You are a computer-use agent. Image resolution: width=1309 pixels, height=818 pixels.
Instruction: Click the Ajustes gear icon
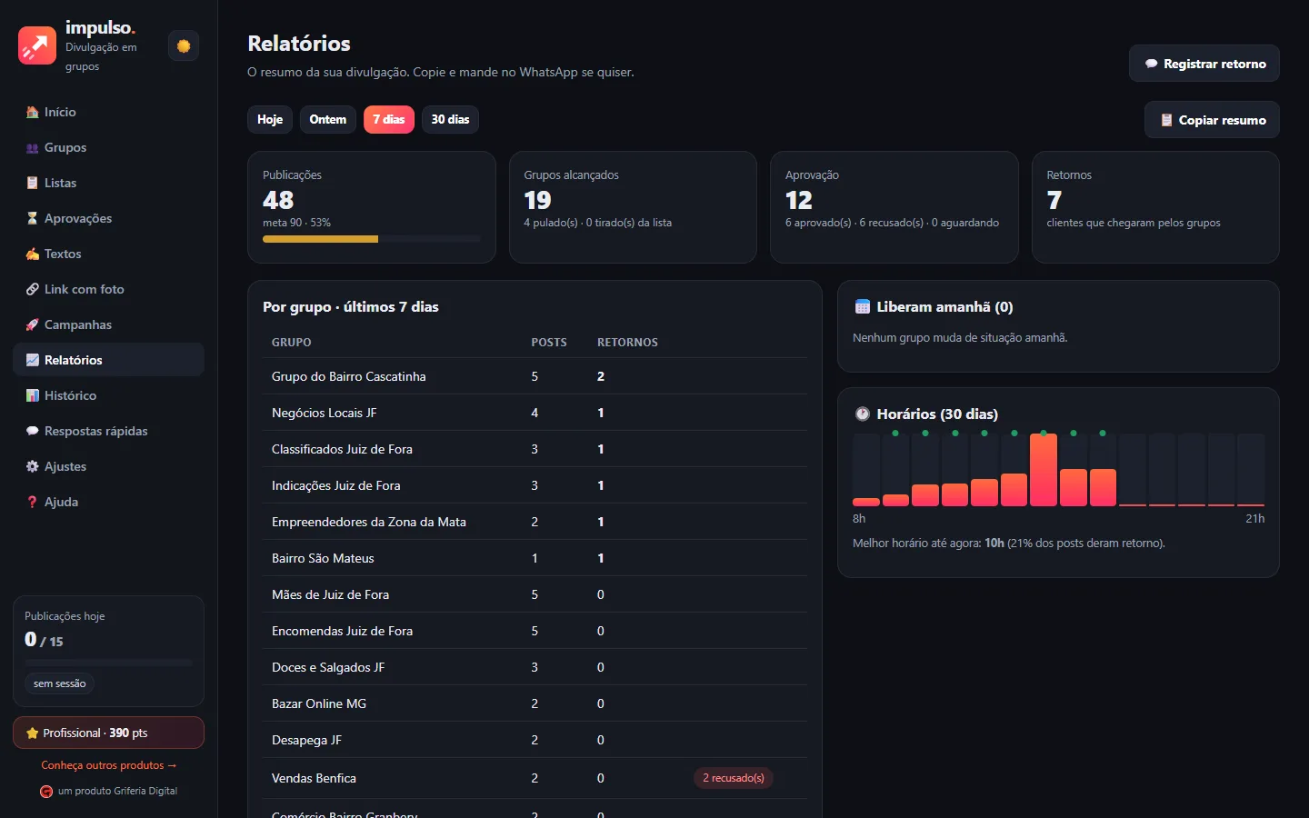click(x=33, y=466)
